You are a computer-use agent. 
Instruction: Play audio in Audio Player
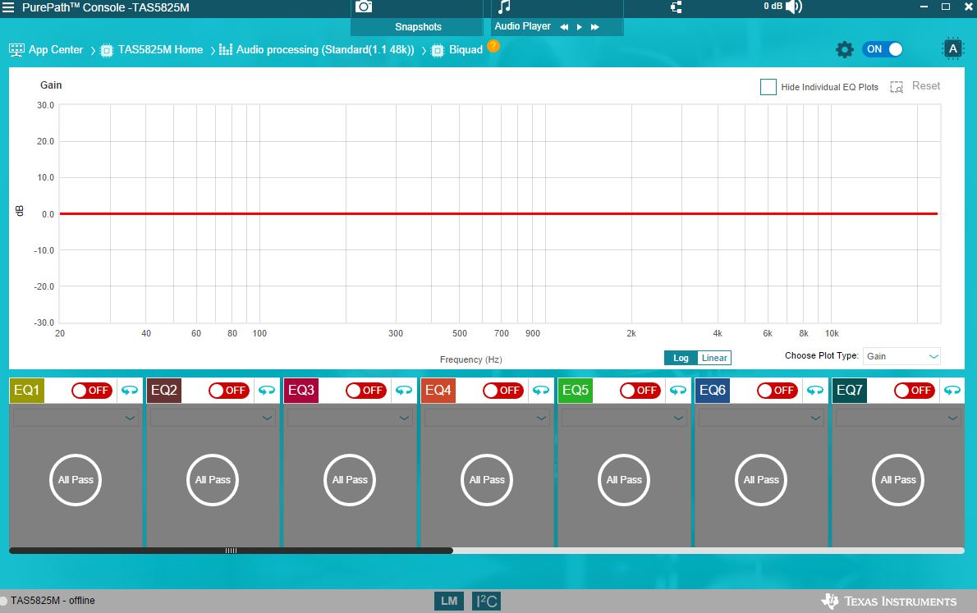[580, 27]
